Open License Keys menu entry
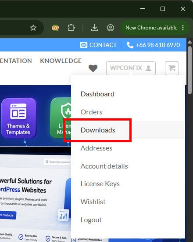The height and width of the screenshot is (242, 193). click(100, 184)
